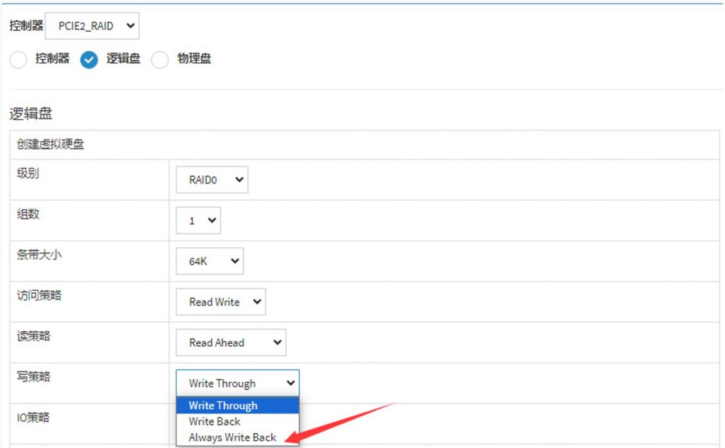725x448 pixels.
Task: Expand the 组数 dropdown showing 1
Action: [x=198, y=221]
